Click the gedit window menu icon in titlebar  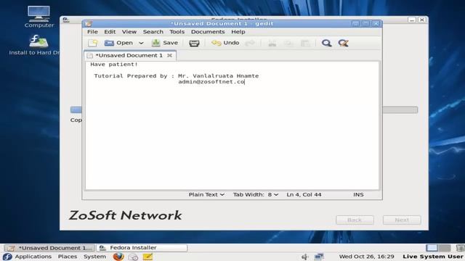click(89, 24)
